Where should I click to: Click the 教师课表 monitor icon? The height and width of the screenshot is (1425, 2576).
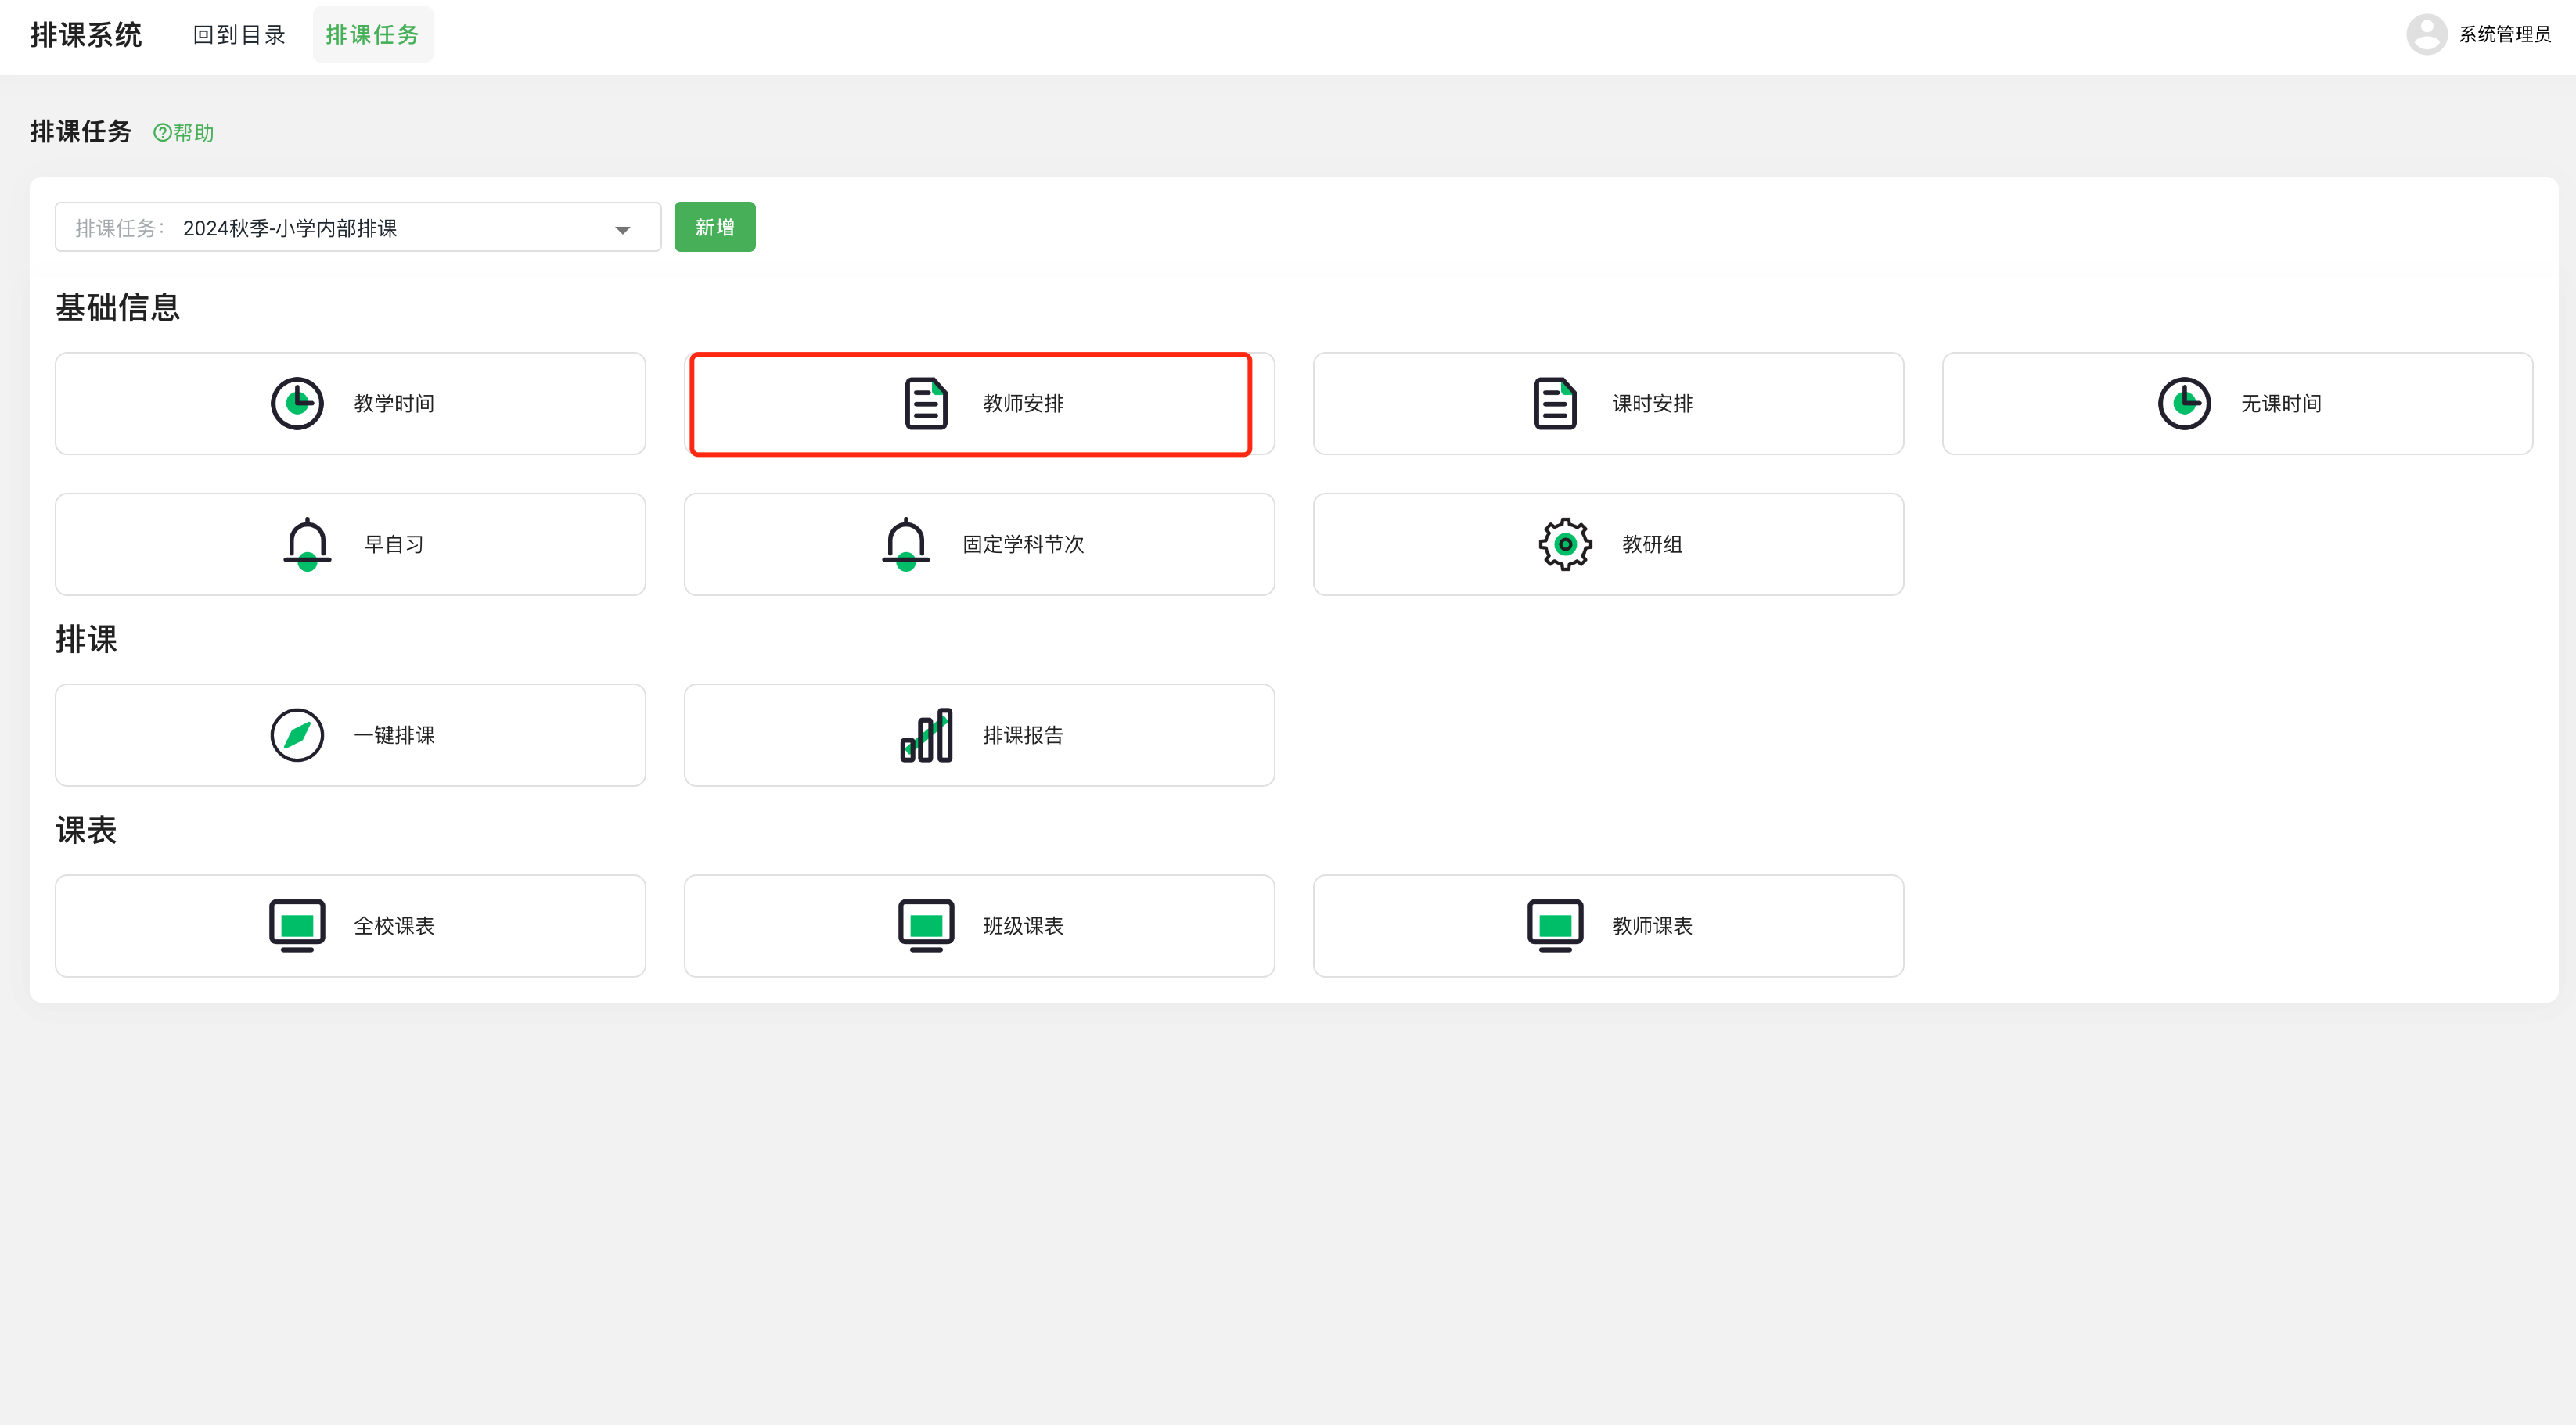pos(1554,925)
